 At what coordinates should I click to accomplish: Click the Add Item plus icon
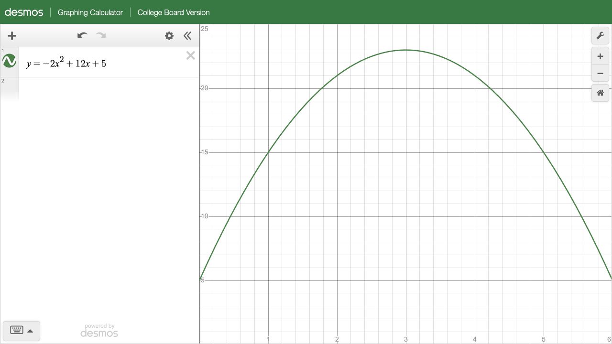click(12, 35)
